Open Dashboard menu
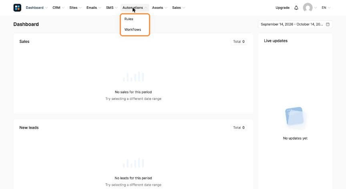 click(x=35, y=8)
